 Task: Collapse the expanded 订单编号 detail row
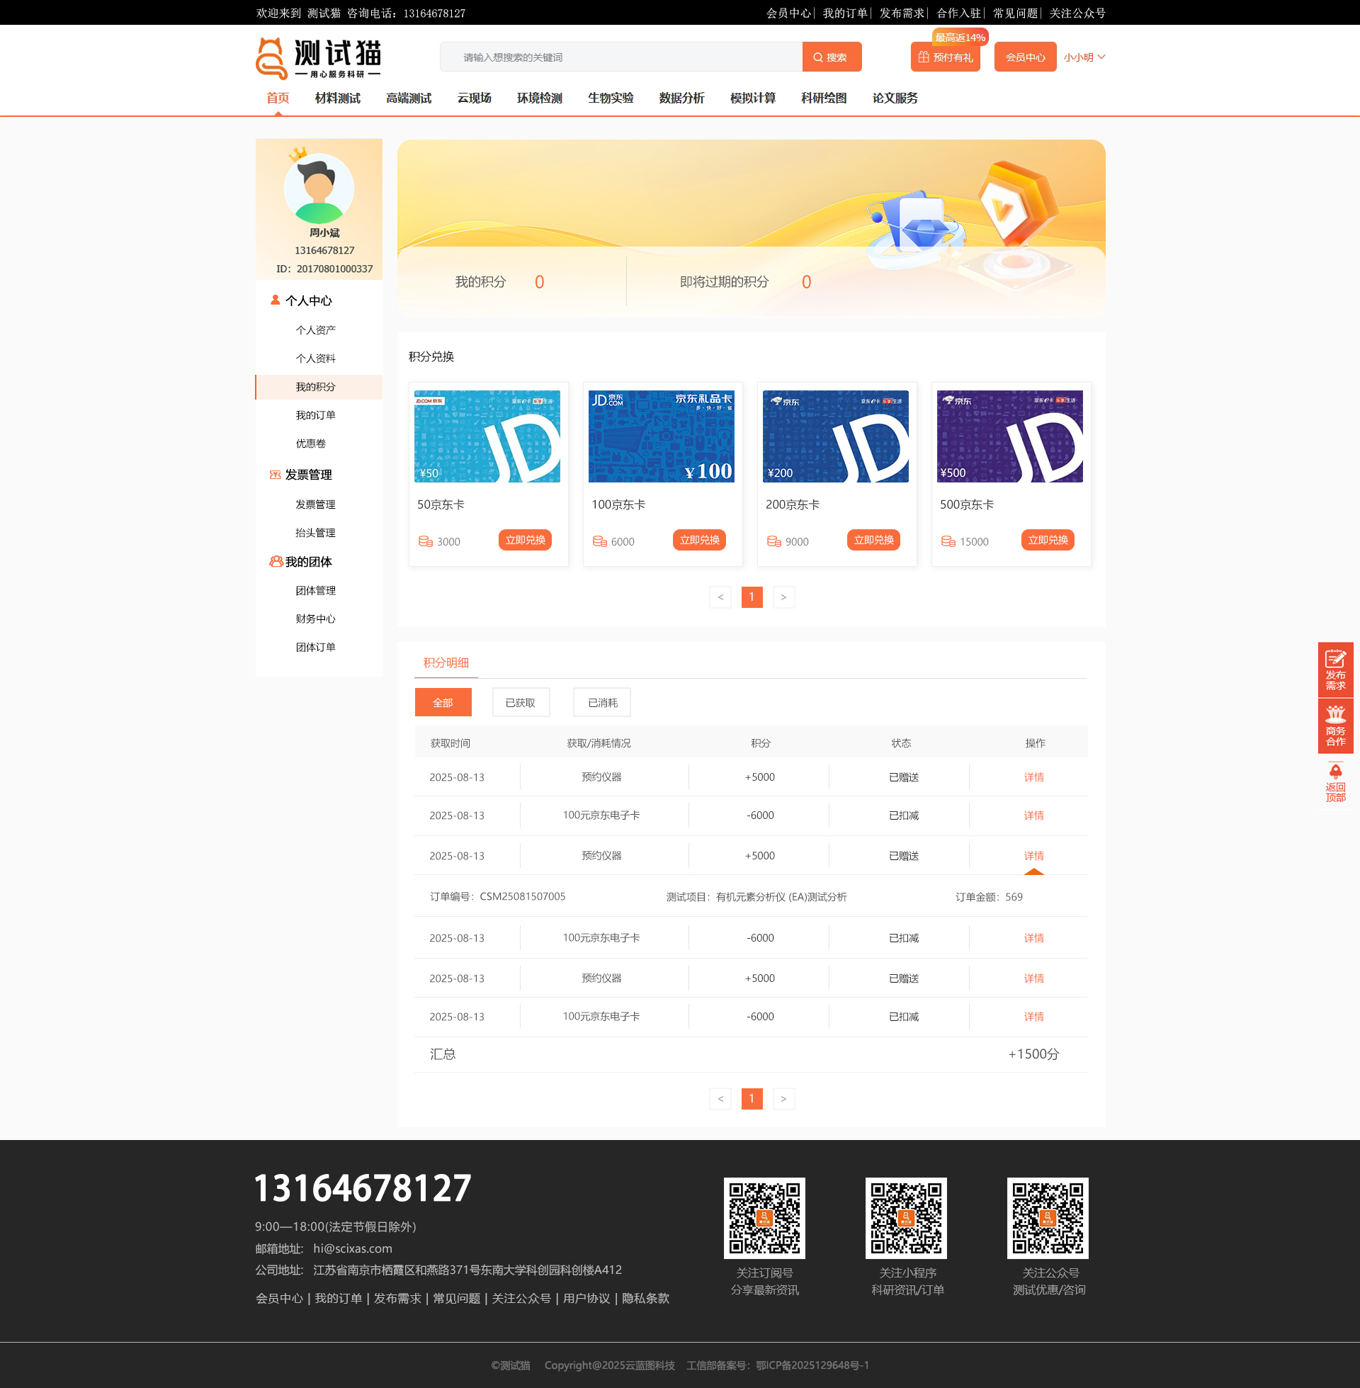click(1033, 855)
